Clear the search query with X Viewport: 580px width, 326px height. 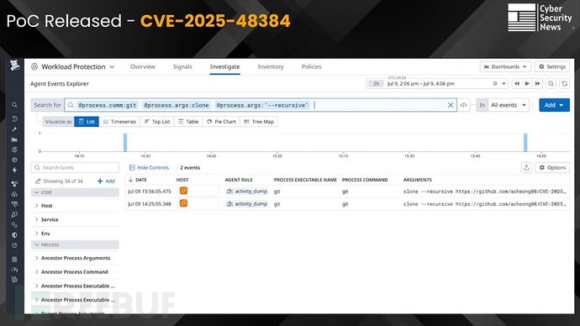pyautogui.click(x=451, y=105)
